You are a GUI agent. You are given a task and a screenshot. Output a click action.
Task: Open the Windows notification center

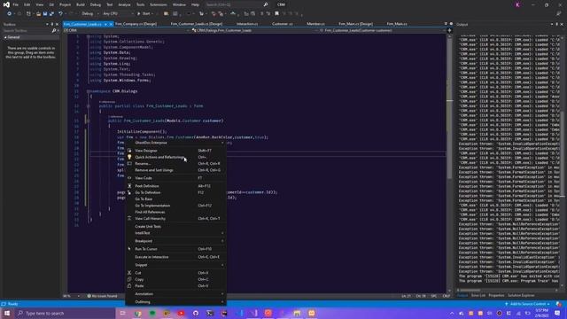[557, 313]
